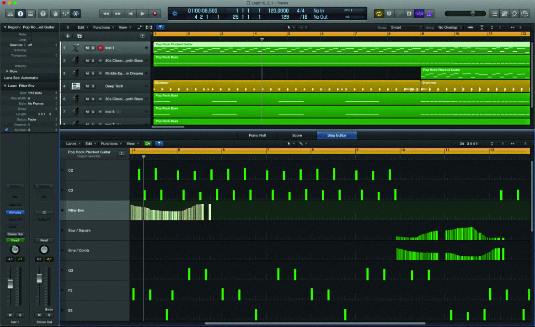535x327 pixels.
Task: Toggle the yellow Cycle mode button
Action: click(379, 14)
